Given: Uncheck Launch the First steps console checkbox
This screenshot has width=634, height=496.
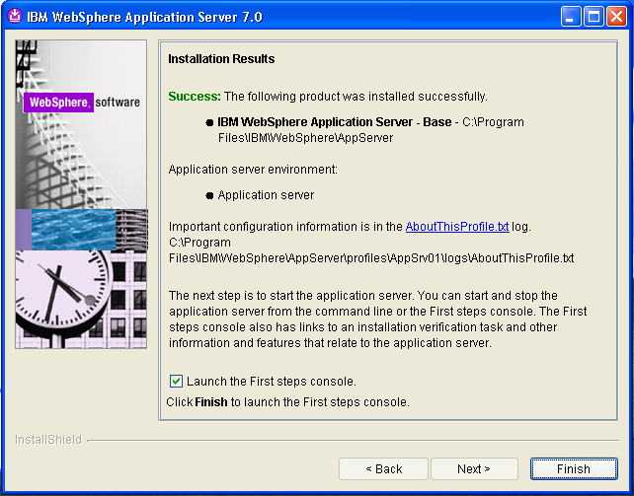Looking at the screenshot, I should (176, 381).
